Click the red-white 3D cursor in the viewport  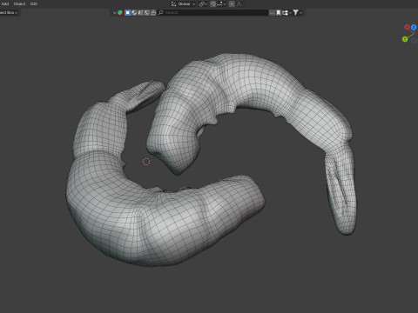146,162
